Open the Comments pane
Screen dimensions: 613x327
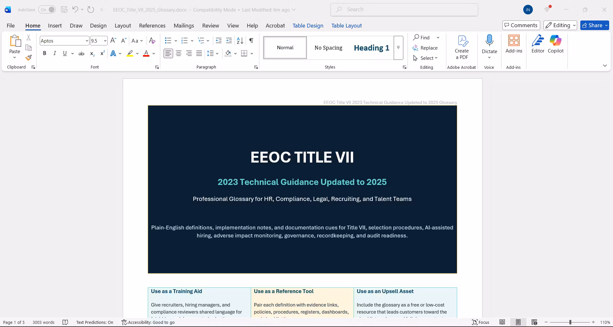coord(521,25)
